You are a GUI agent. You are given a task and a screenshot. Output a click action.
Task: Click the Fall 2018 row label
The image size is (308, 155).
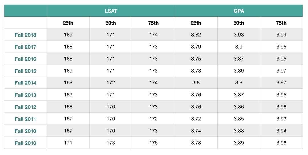coord(25,35)
